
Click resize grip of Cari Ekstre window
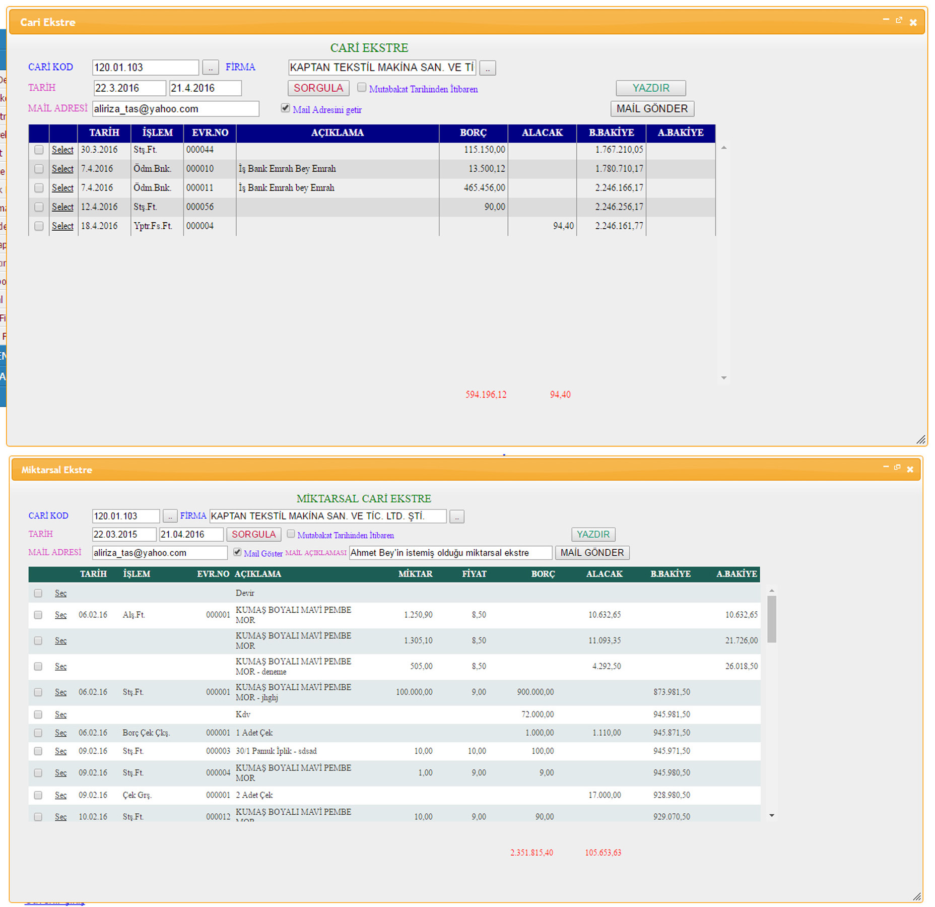pos(921,440)
